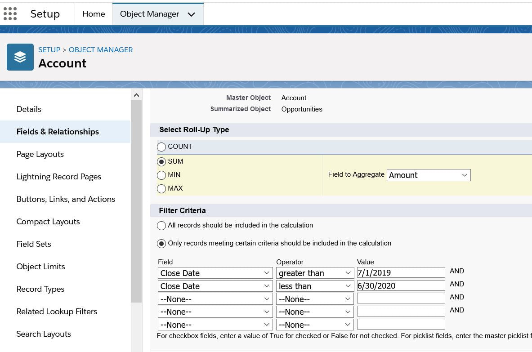Click the value field containing 7/1/2019

[401, 272]
